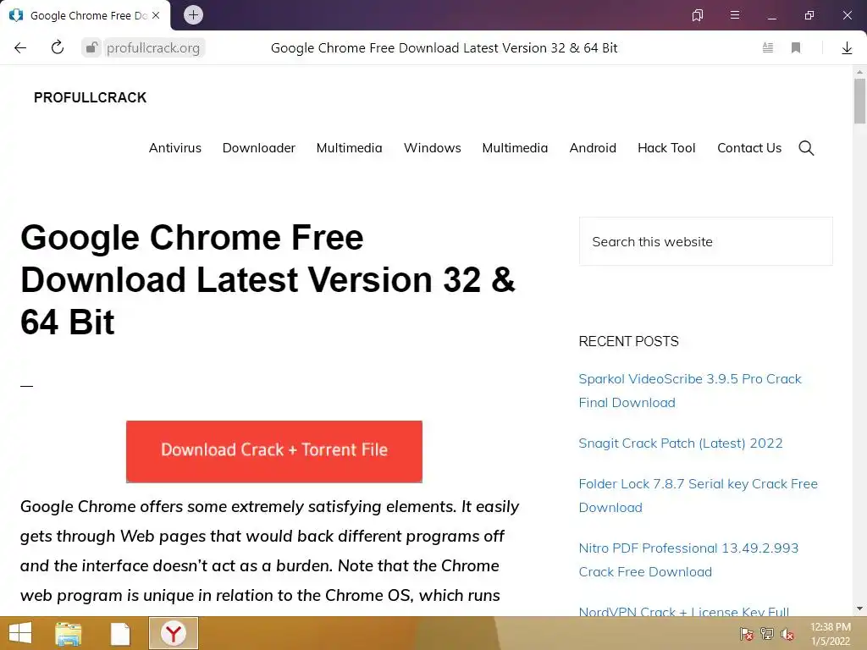Open the browser hamburger menu
Viewport: 867px width, 650px height.
735,15
